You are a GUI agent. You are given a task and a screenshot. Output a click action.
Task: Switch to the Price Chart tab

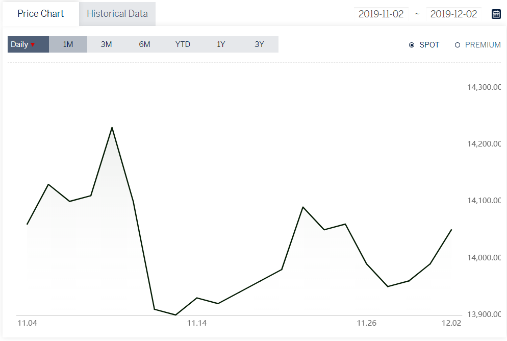point(41,14)
